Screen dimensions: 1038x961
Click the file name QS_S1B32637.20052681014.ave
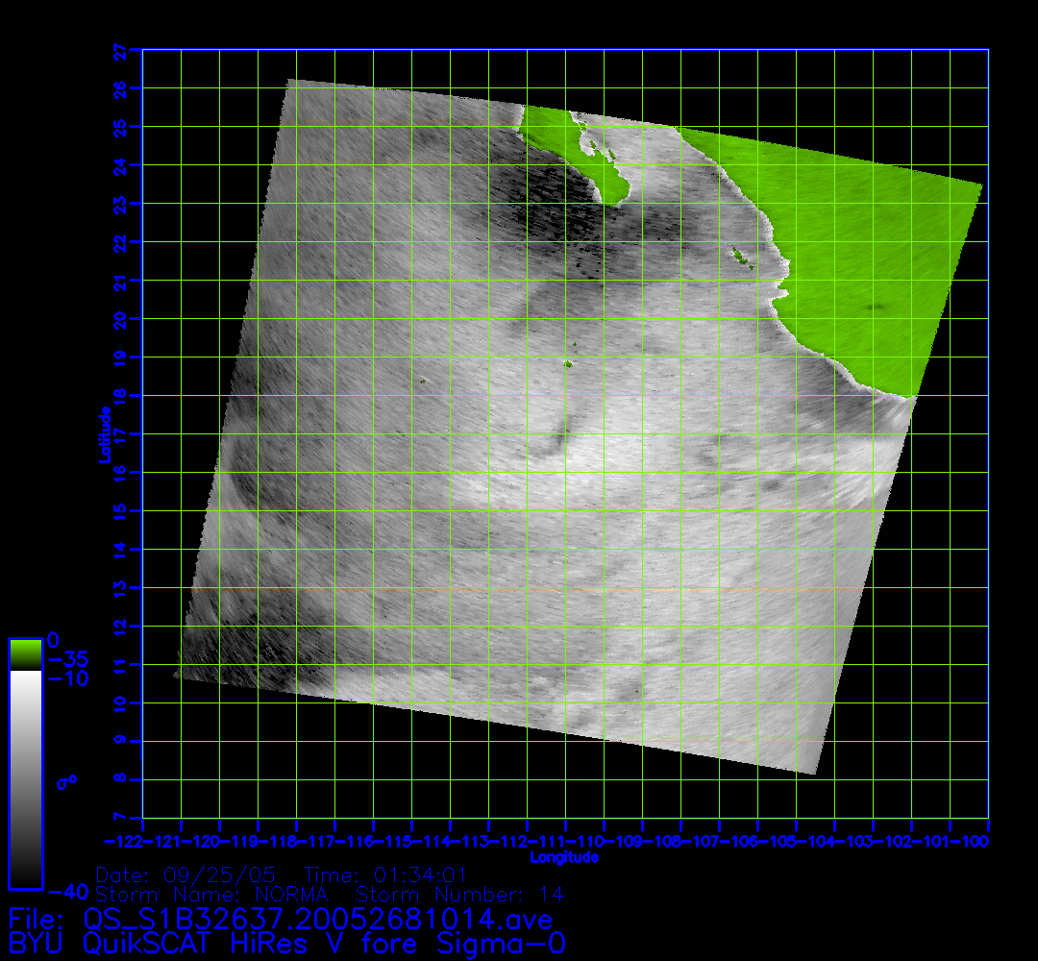(317, 919)
